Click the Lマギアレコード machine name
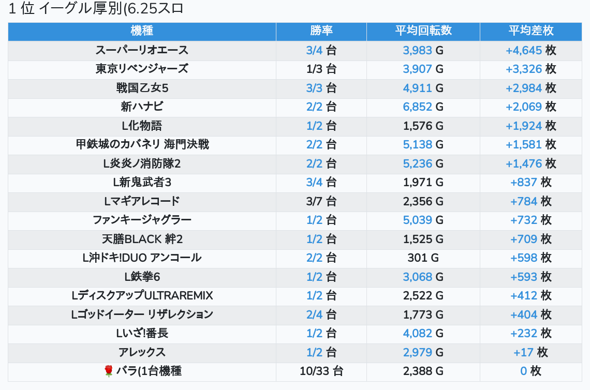The width and height of the screenshot is (590, 390). click(x=142, y=201)
